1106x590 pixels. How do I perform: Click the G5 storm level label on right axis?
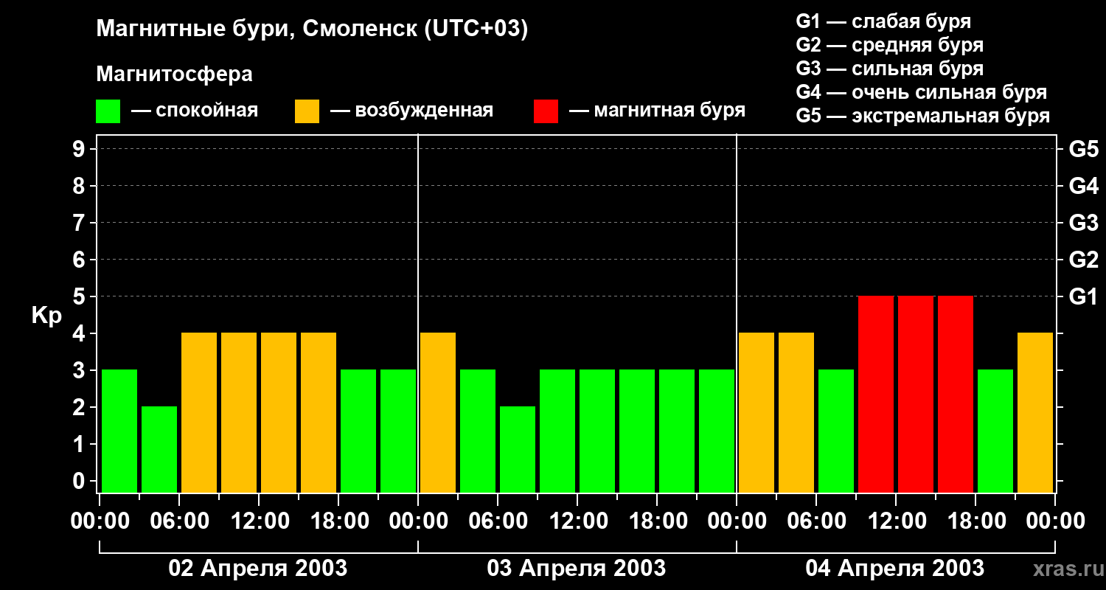click(1083, 150)
